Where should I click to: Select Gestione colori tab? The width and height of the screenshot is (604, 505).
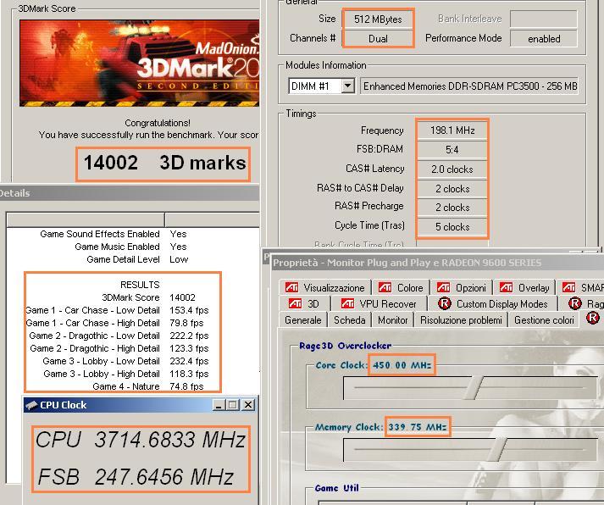544,320
